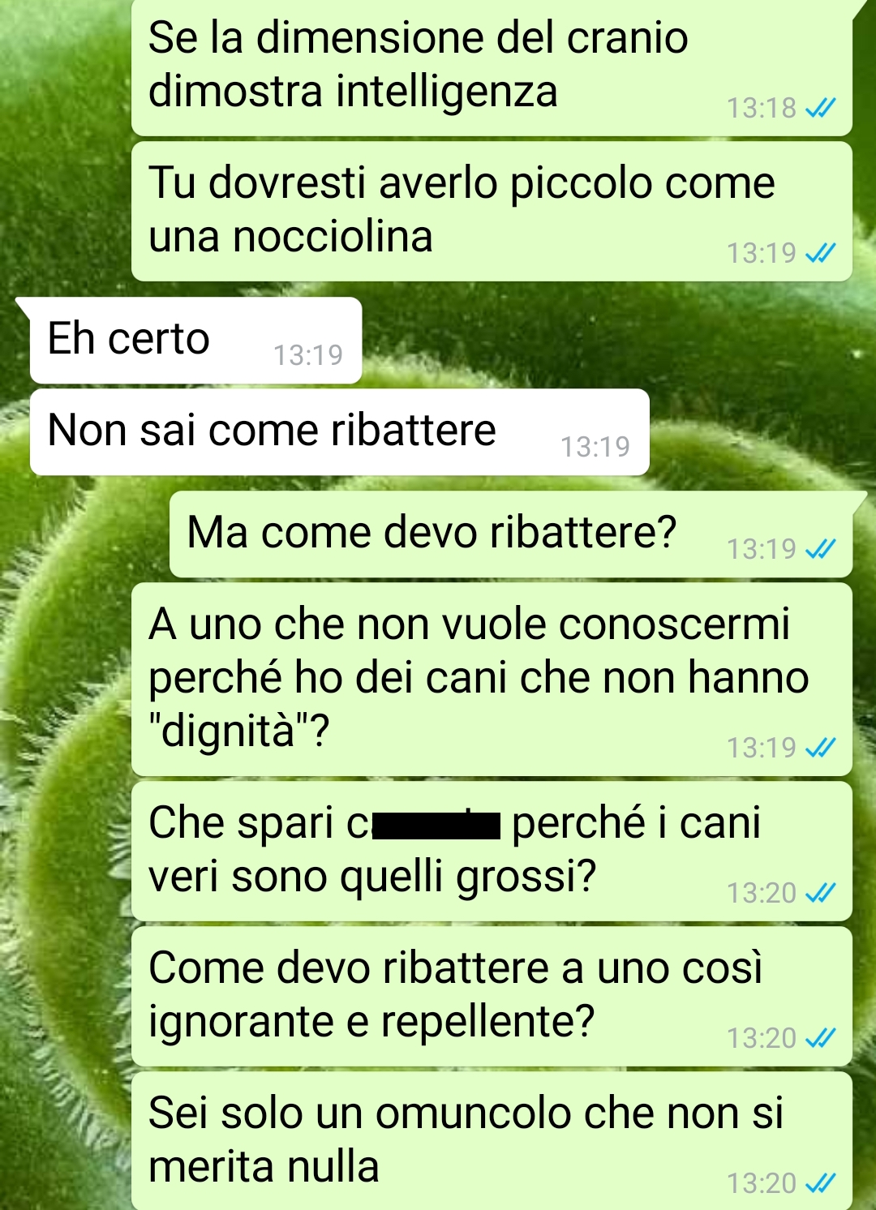Tap the 13:19 timestamp on 'Eh certo'
Screen dimensions: 876x1210
(308, 355)
